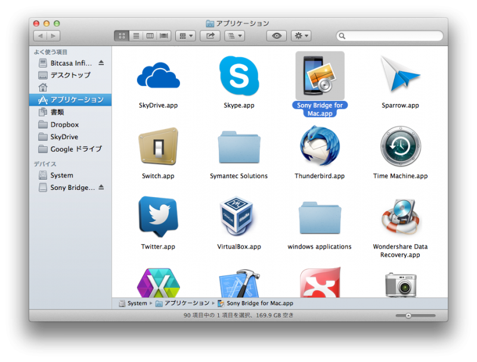Select the Skype.app icon

pyautogui.click(x=239, y=76)
